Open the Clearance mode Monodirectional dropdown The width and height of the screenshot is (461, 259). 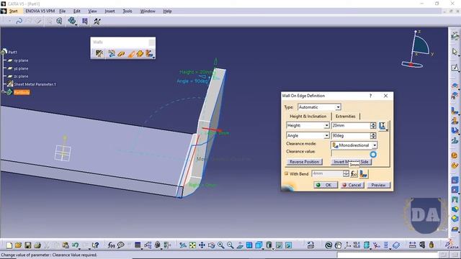click(375, 145)
